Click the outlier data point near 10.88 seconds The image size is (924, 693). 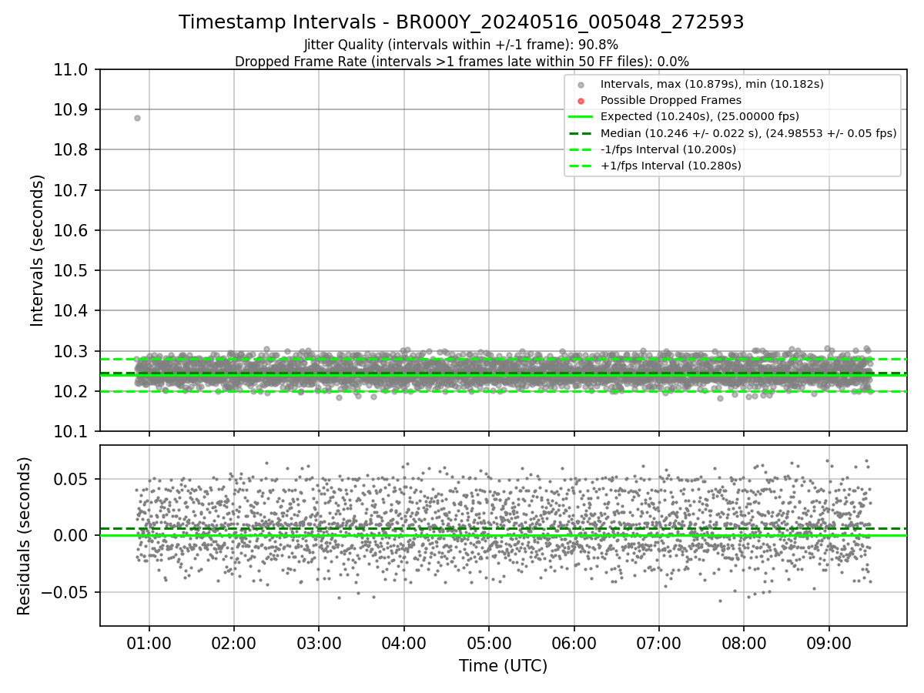137,118
